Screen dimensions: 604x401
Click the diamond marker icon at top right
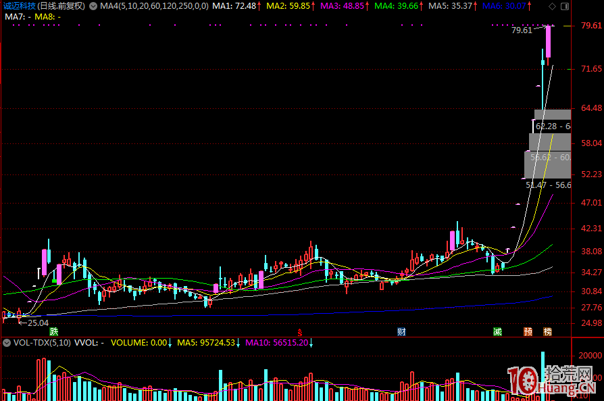click(x=553, y=6)
